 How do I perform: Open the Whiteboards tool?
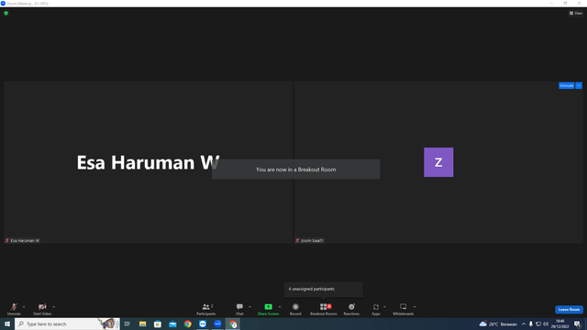tap(404, 309)
